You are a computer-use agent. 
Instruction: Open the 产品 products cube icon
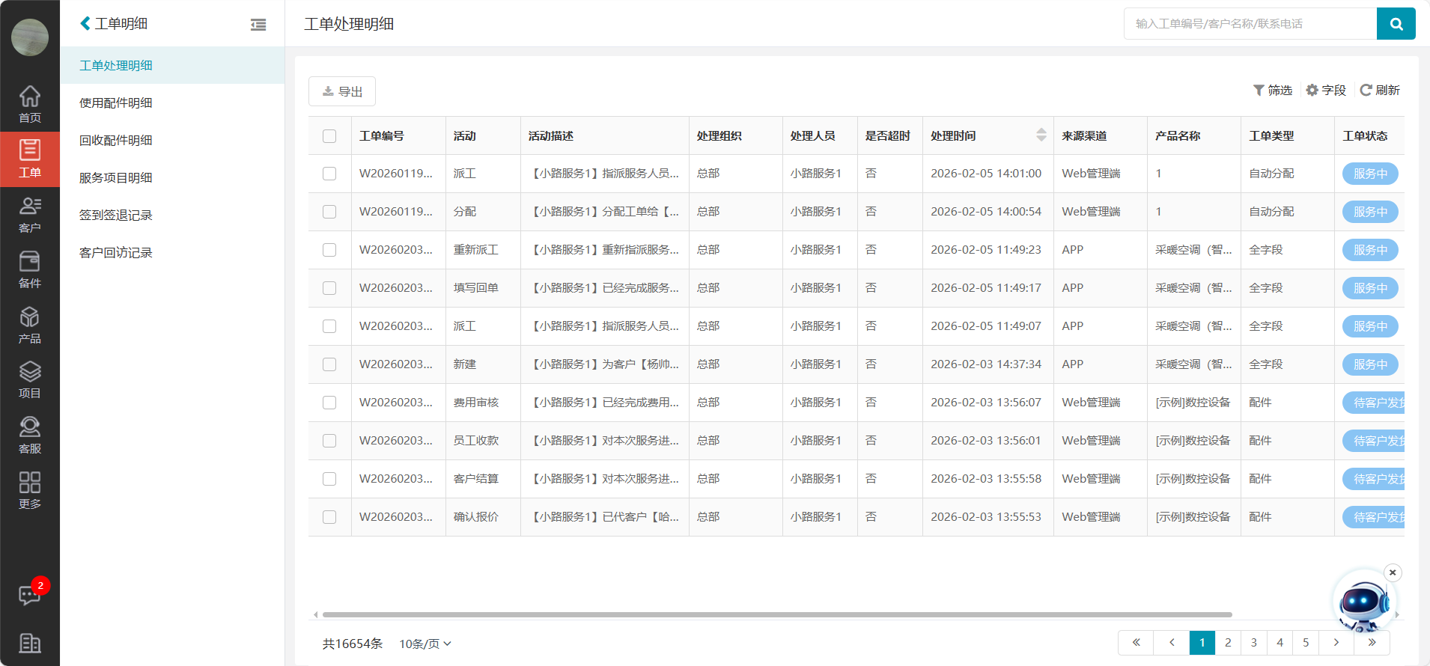30,325
